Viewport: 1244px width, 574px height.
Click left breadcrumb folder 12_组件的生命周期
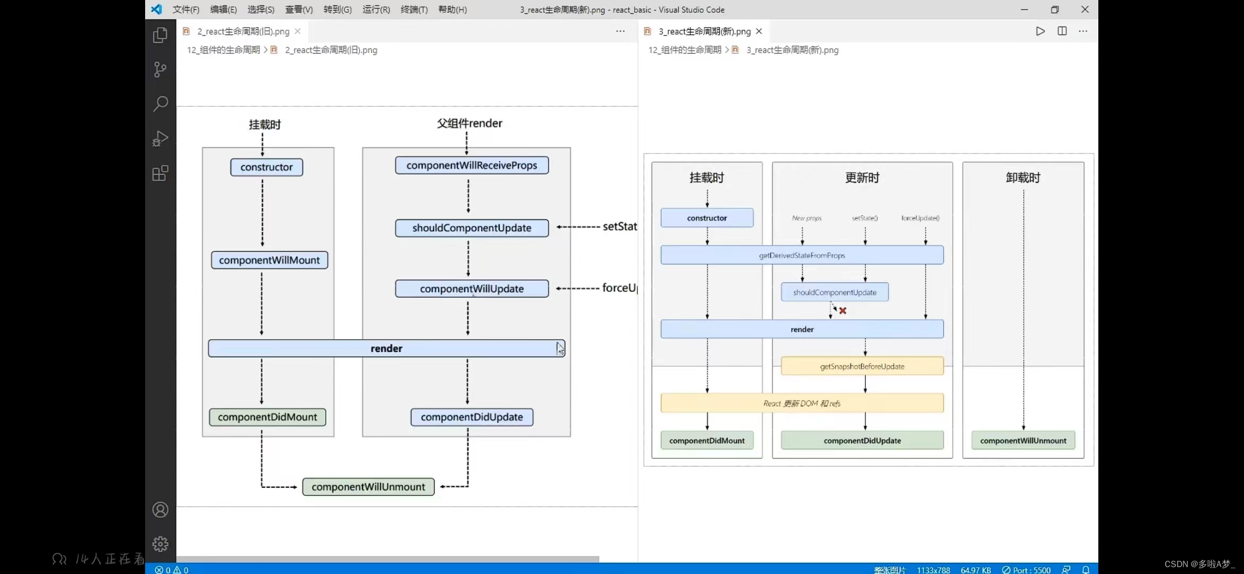pos(223,50)
